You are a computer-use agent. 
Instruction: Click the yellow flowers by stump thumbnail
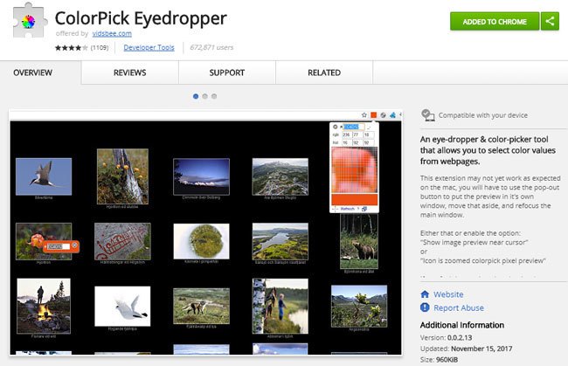[122, 176]
